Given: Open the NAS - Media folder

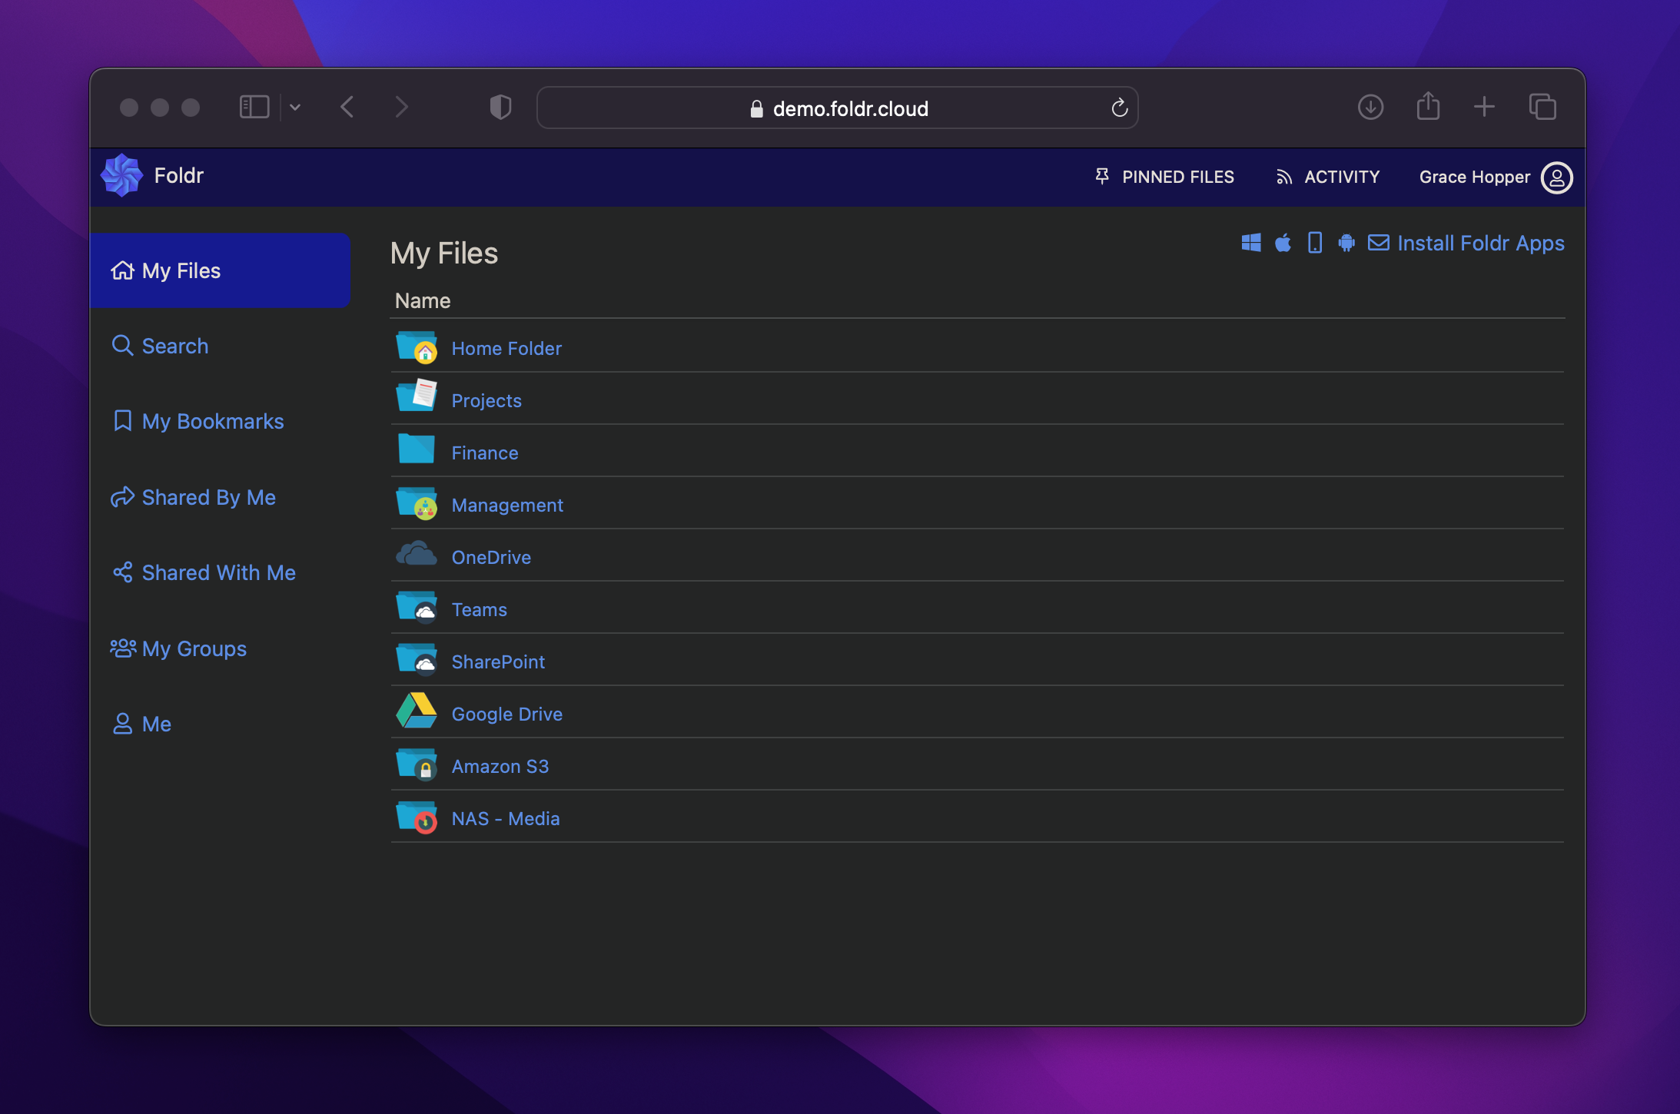Looking at the screenshot, I should [505, 818].
